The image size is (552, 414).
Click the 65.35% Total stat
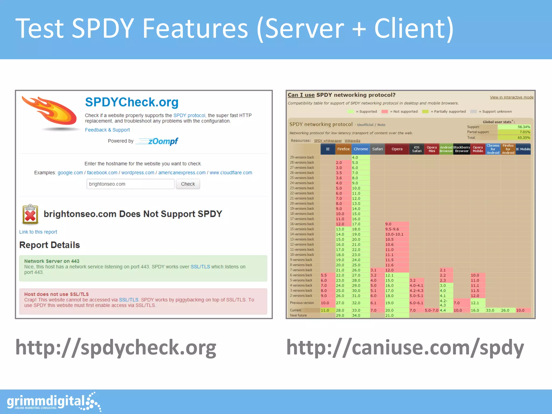[514, 138]
